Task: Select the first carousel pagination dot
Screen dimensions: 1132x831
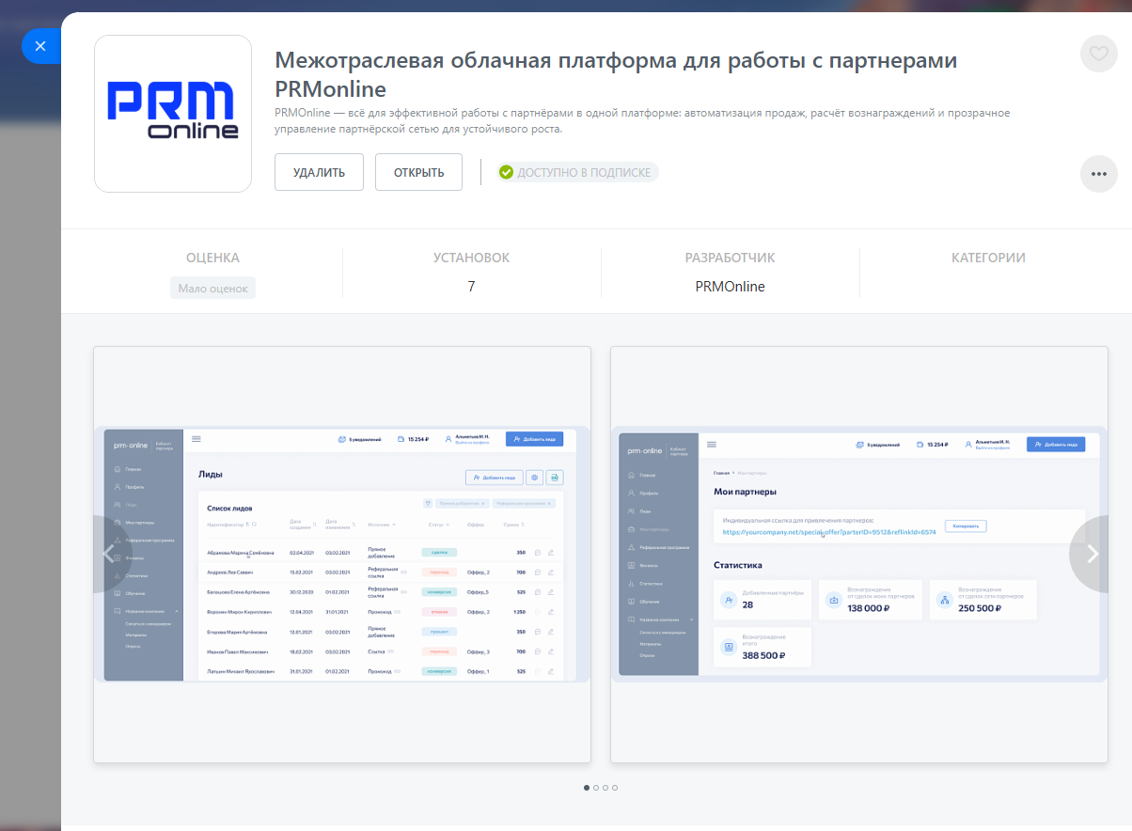Action: pyautogui.click(x=587, y=788)
